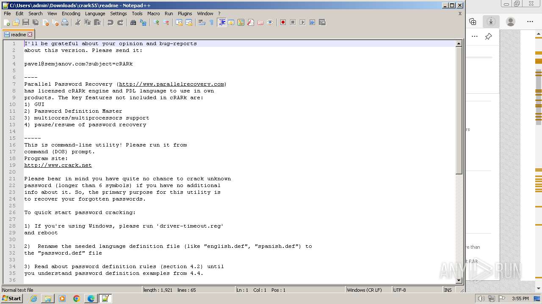Screen dimensions: 542x304
Task: Toggle synchronize vertical scrolling
Action: [179, 22]
